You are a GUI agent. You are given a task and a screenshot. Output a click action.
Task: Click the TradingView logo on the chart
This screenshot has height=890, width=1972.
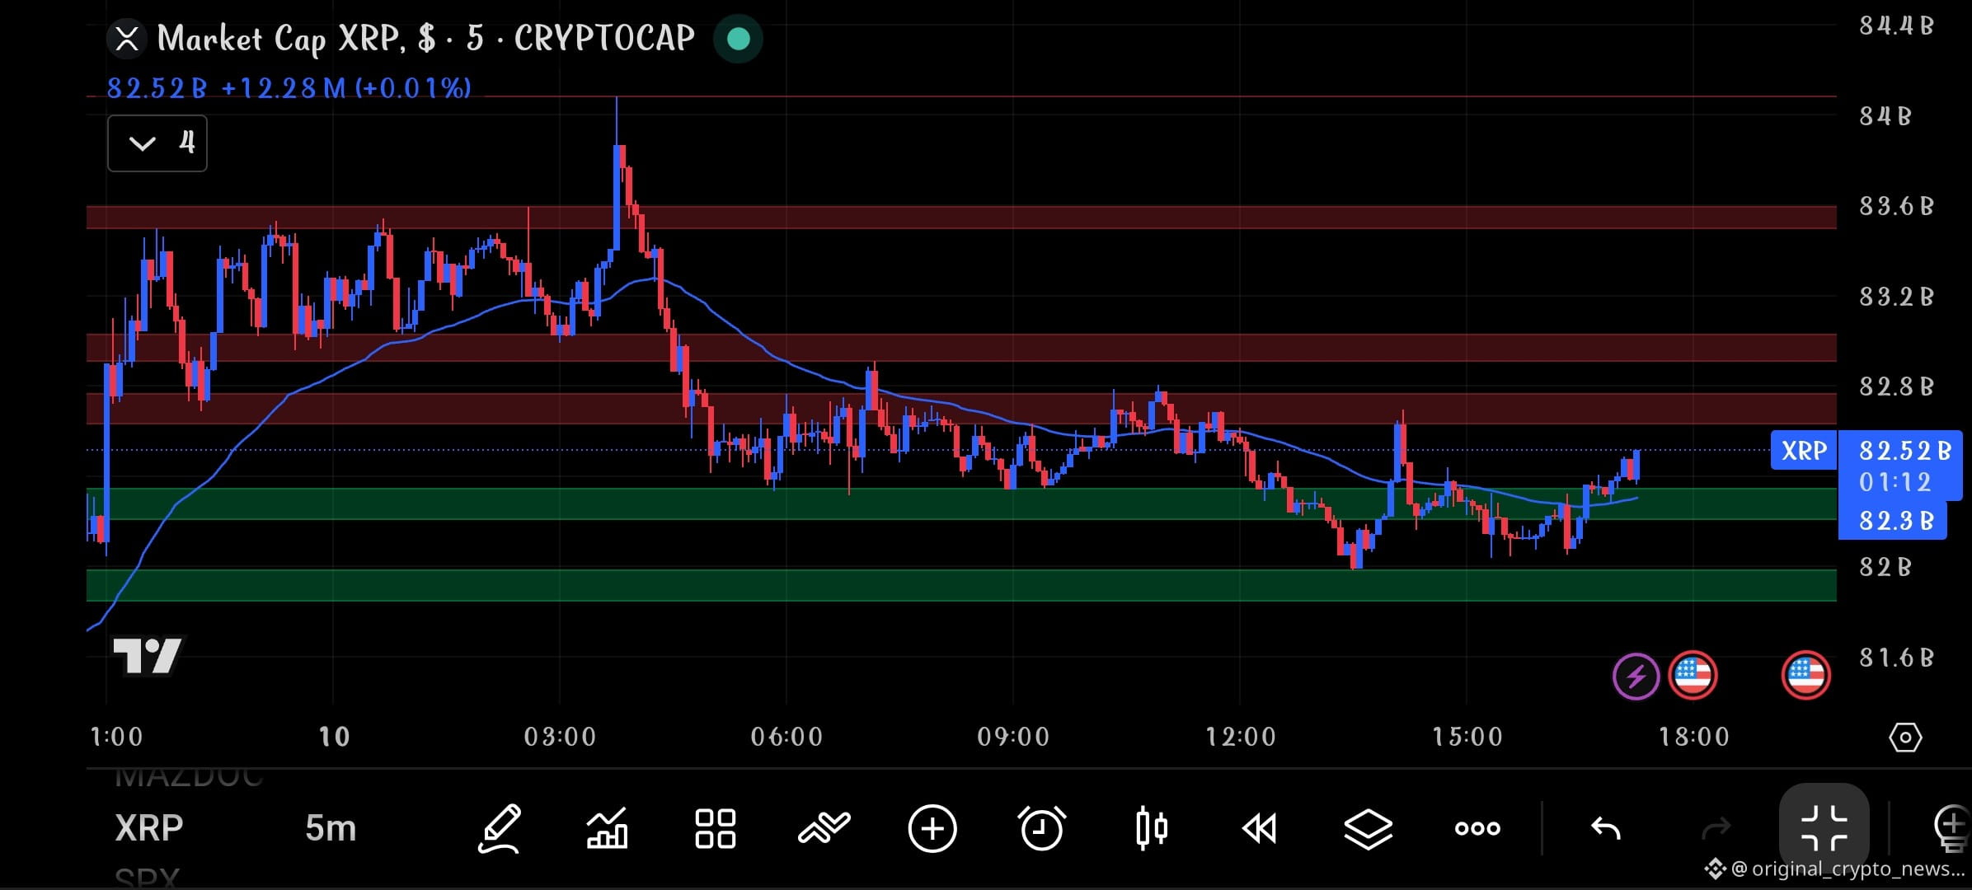(148, 656)
